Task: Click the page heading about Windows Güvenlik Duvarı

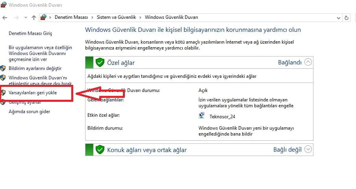Action: click(193, 30)
